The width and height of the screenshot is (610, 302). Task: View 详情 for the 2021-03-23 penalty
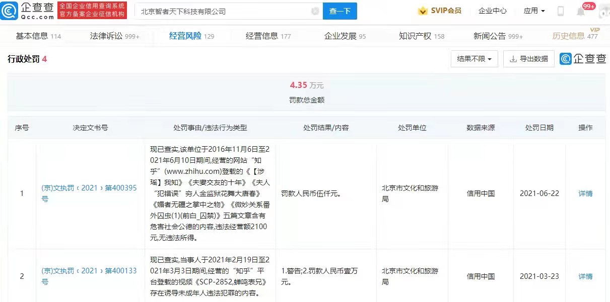point(585,276)
